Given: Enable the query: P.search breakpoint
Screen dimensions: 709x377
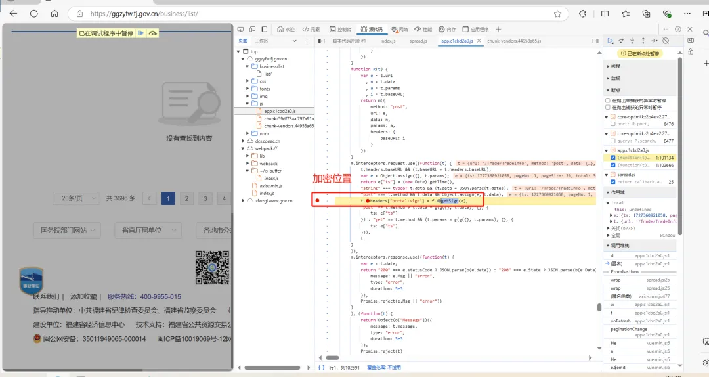Looking at the screenshot, I should (612, 141).
